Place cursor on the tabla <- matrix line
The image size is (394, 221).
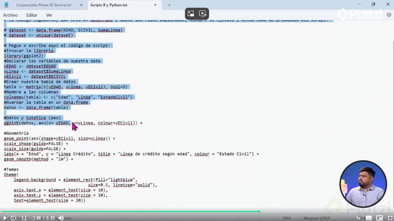tap(66, 87)
